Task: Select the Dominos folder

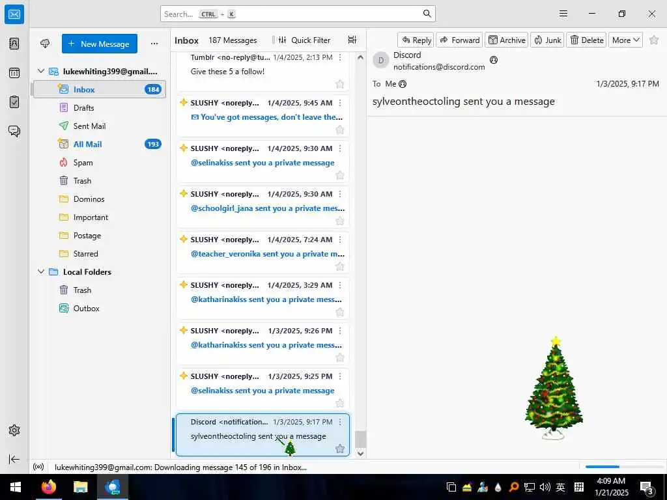Action: coord(100,199)
